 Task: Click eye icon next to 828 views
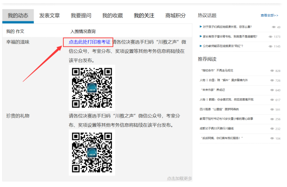pos(272,71)
